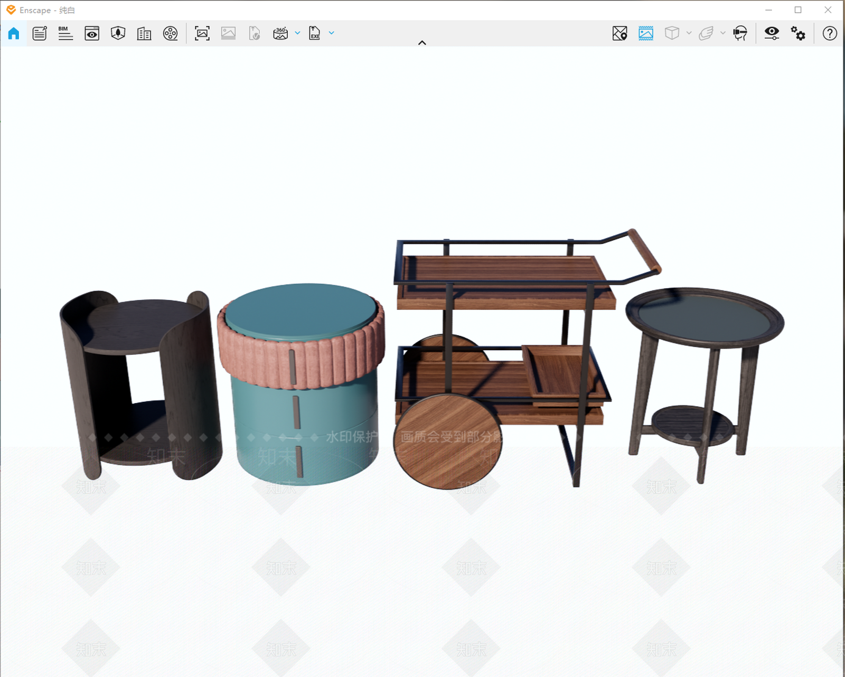Image resolution: width=845 pixels, height=677 pixels.
Task: Render a 360 panorama
Action: [280, 33]
